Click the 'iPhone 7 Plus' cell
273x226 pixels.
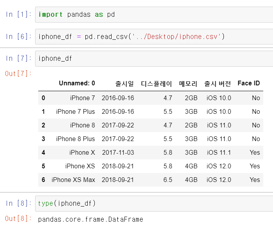pyautogui.click(x=75, y=111)
